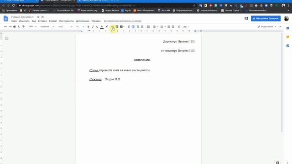
Task: Open new browser tab
Action: pyautogui.click(x=118, y=1)
